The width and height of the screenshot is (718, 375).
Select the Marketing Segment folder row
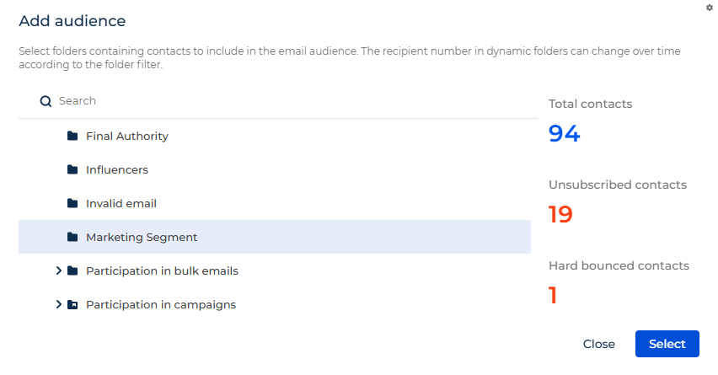[x=275, y=237]
